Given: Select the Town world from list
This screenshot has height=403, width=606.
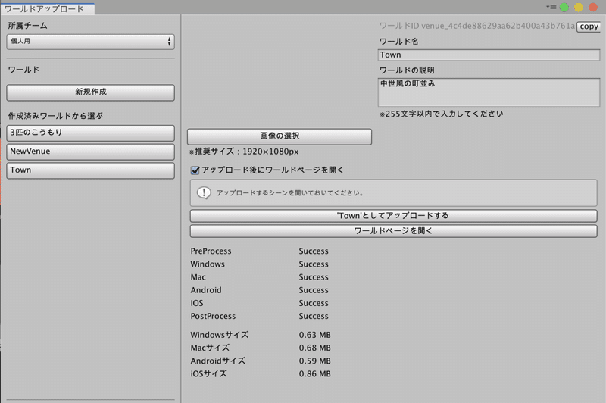Looking at the screenshot, I should pos(90,170).
